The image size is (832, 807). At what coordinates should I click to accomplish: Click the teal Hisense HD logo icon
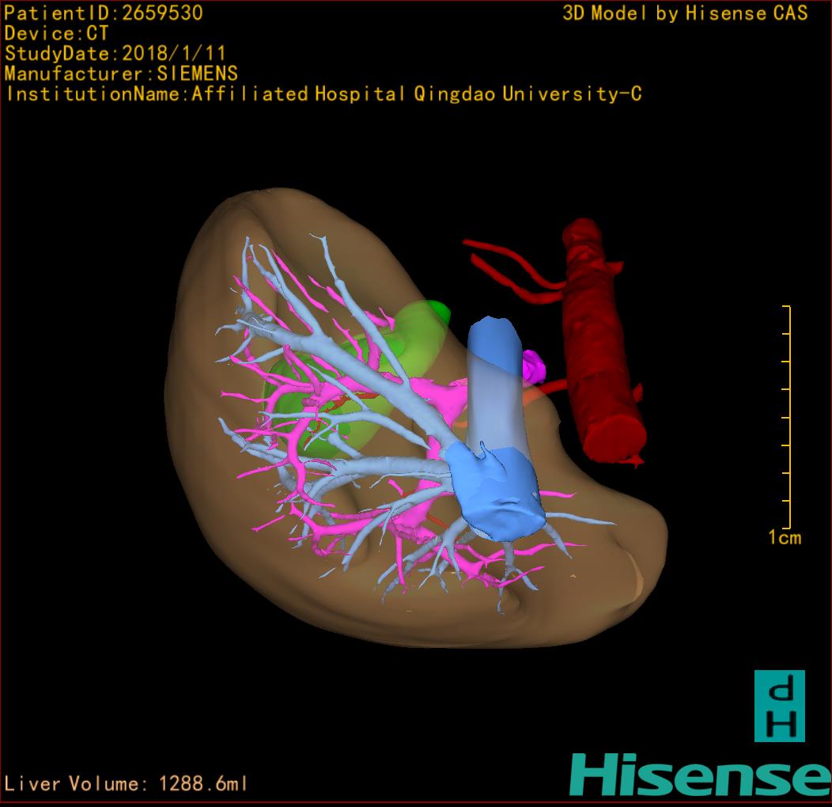click(780, 706)
